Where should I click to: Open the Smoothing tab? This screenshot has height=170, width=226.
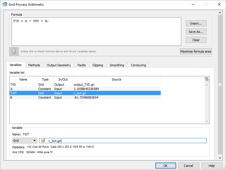(x=117, y=65)
